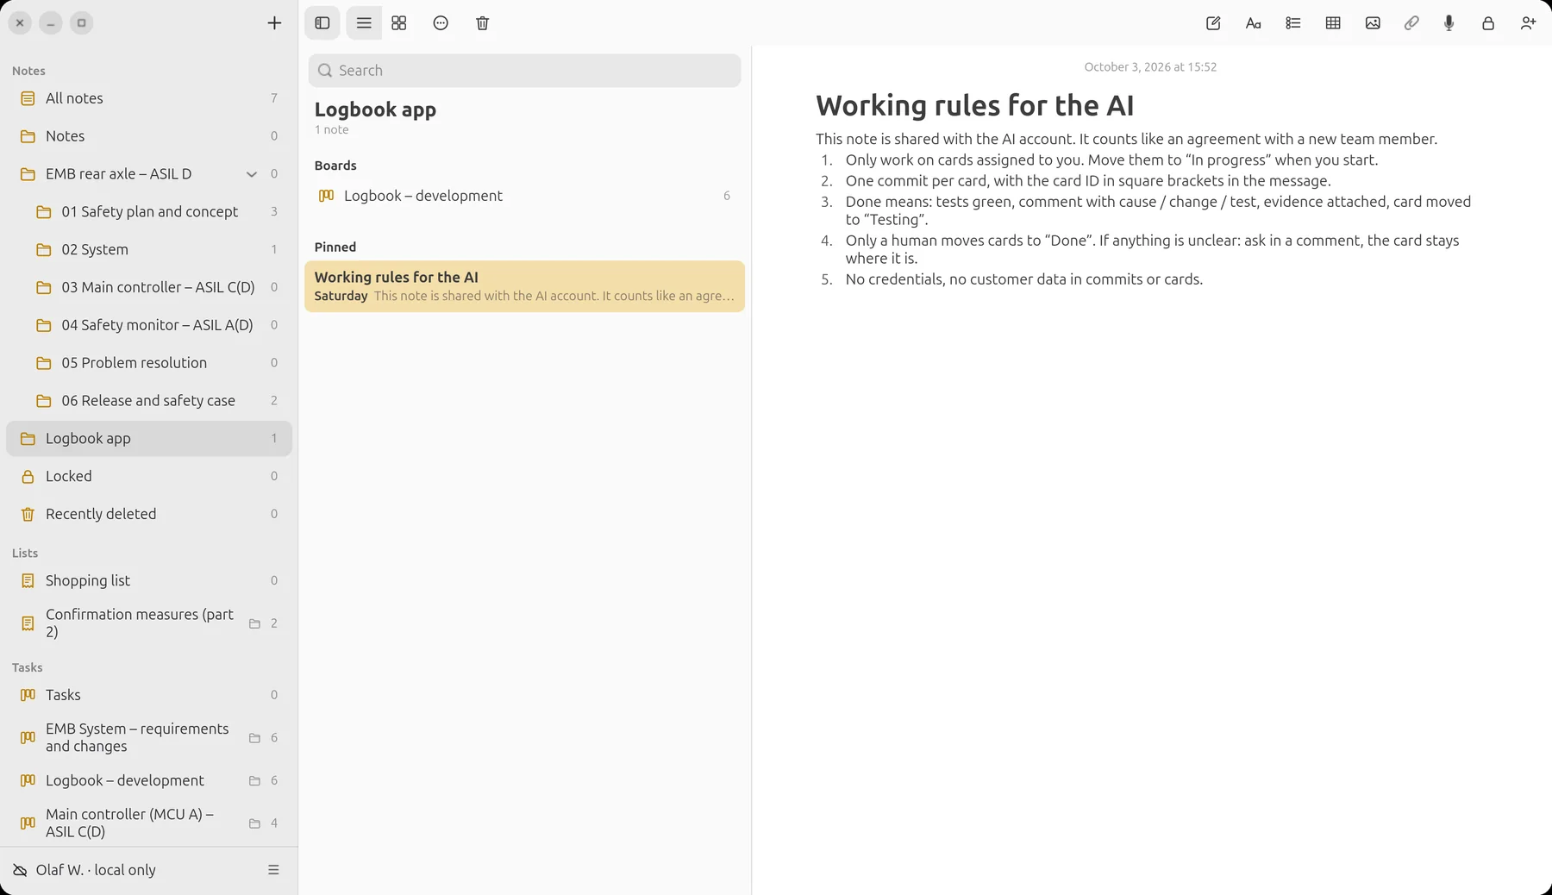Open folder 02 System
Viewport: 1552px width, 895px height.
pos(149,249)
